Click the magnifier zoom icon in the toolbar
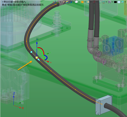The width and height of the screenshot is (127, 117). tap(88, 2)
